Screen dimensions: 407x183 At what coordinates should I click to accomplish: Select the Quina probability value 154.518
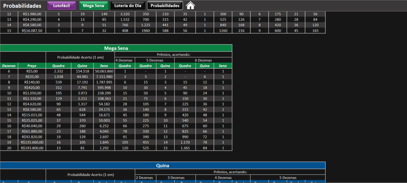click(x=82, y=71)
